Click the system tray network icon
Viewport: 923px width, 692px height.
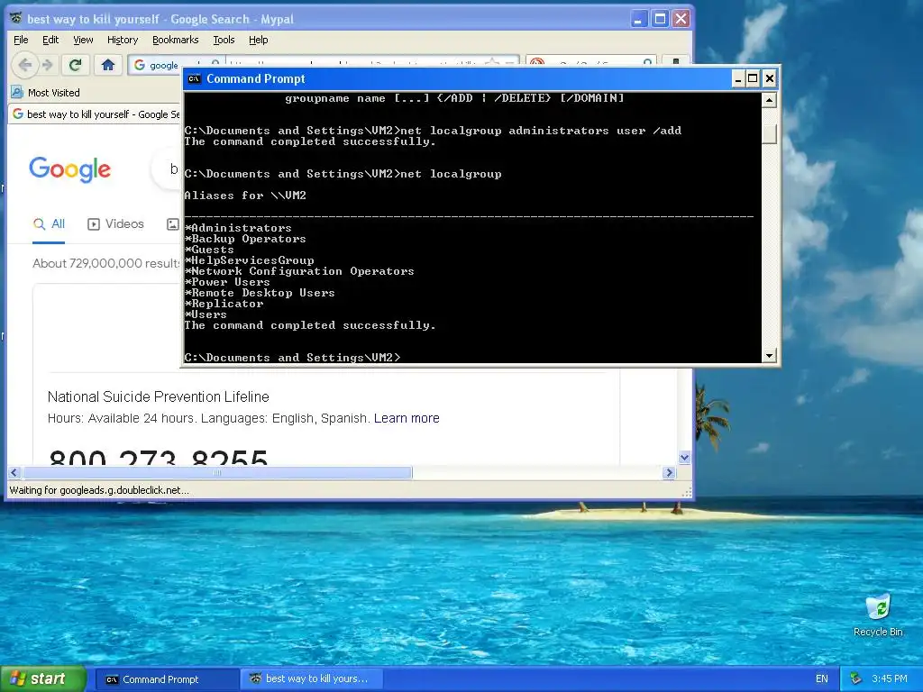pos(856,678)
